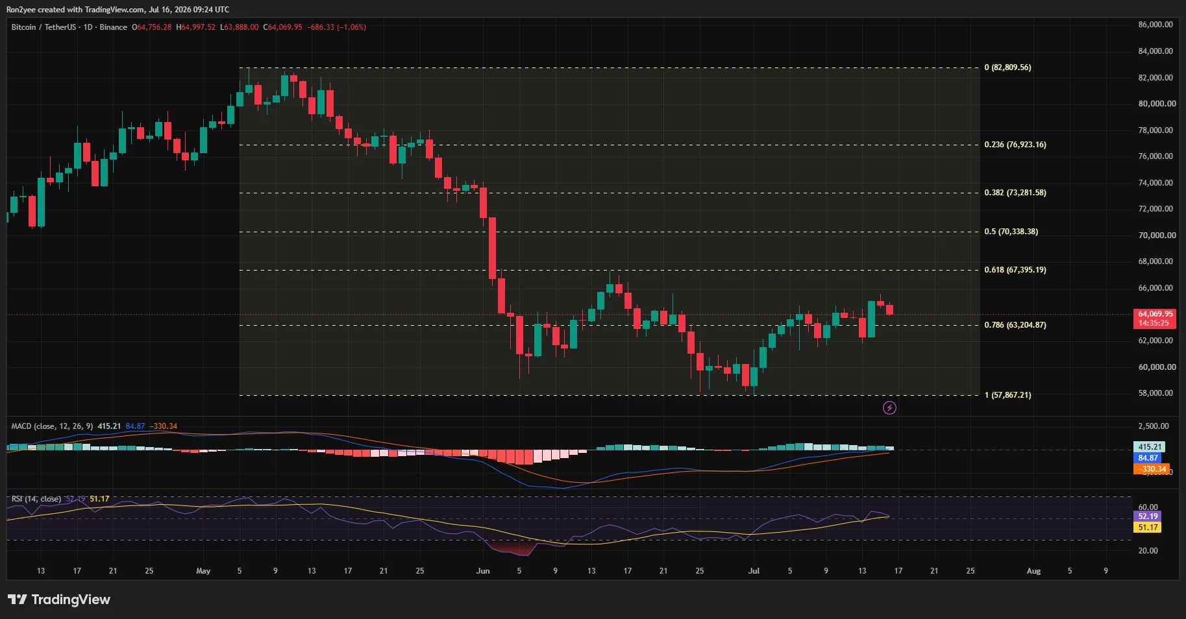Click the 20.00 label on RSI axis

[1148, 551]
